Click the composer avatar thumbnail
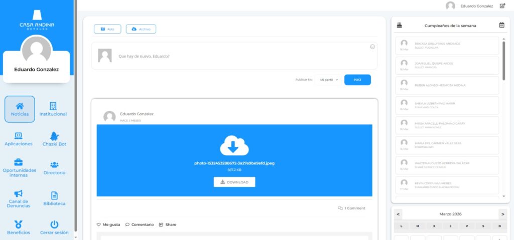Viewport: 514px width, 240px height. click(105, 56)
